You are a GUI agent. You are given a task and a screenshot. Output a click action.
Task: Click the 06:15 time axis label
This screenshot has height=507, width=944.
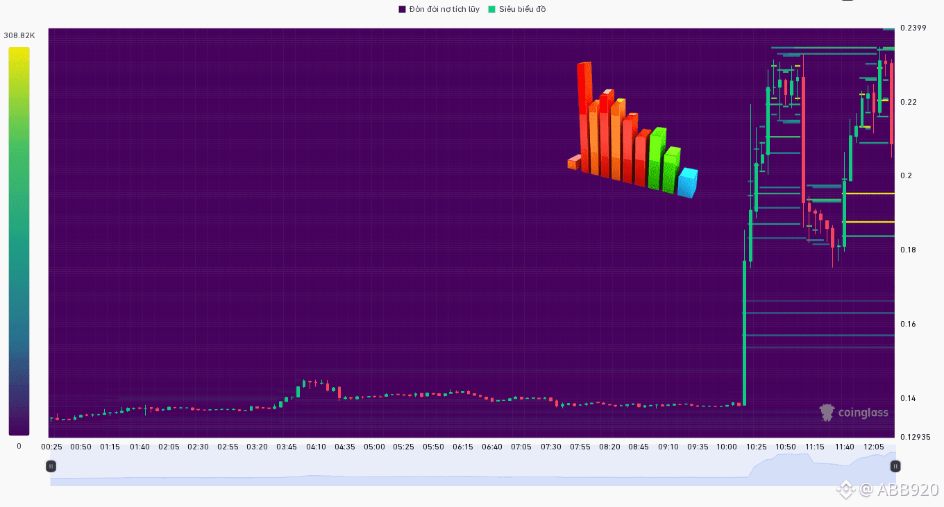(x=462, y=447)
